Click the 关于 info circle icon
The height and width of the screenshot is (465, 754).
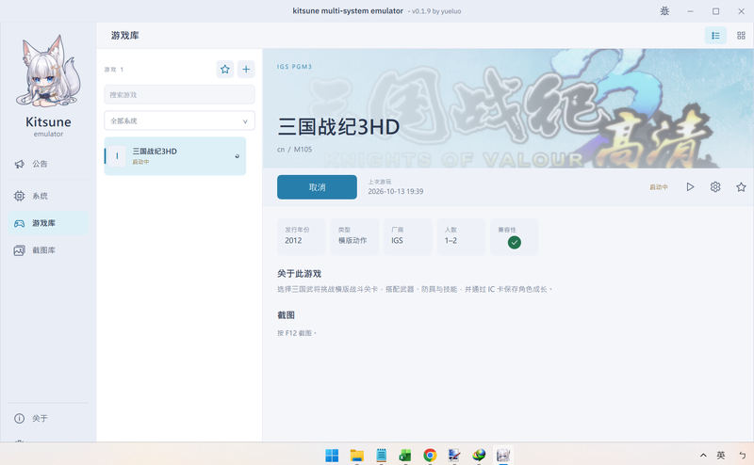click(19, 418)
